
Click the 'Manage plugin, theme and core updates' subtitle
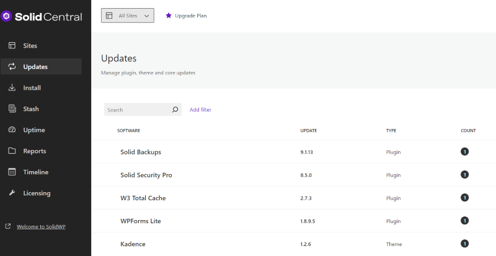pos(148,73)
